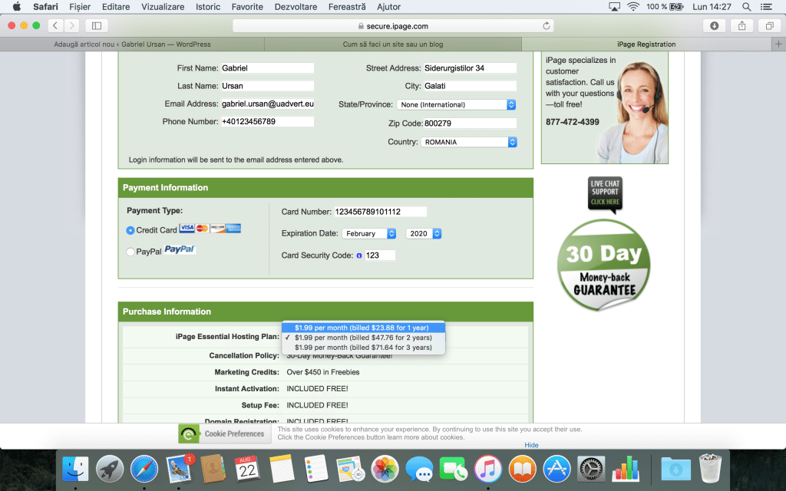Click the phone number 877-472-4399

click(573, 122)
